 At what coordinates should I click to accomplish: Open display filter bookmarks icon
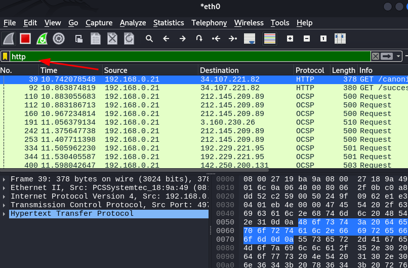[x=5, y=56]
